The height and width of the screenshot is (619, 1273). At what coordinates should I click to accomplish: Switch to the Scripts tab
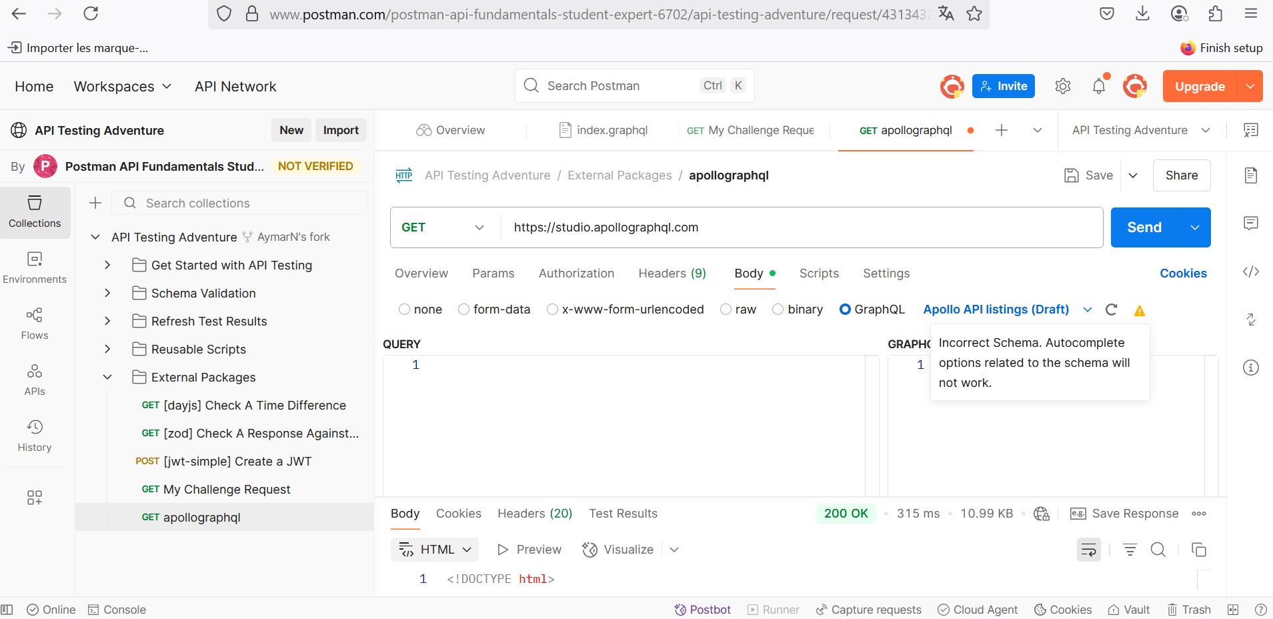click(819, 273)
